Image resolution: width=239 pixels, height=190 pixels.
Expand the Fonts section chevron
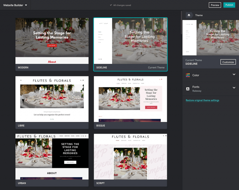tap(234, 88)
